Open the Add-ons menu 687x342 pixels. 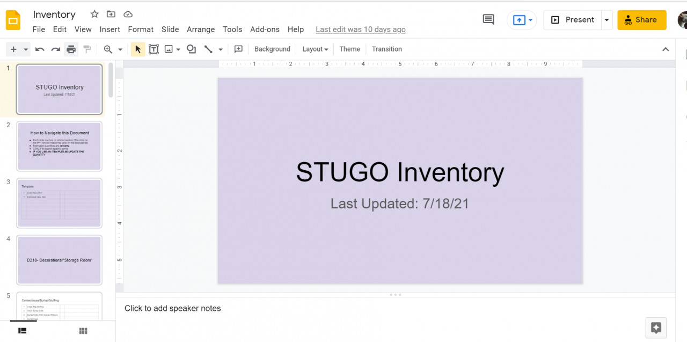(265, 30)
